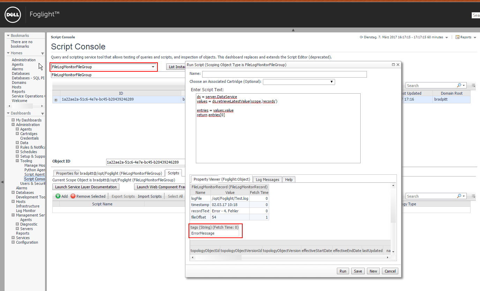
Task: Open Alarms home link
Action: [x=17, y=69]
